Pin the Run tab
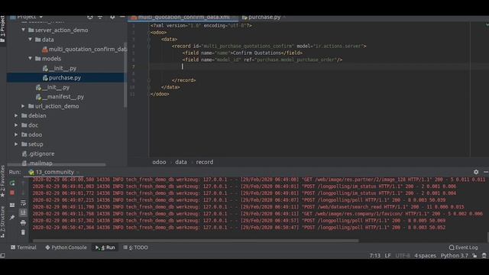 12,217
